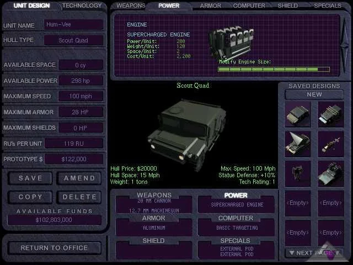The width and height of the screenshot is (353, 265).
Task: Create a New saved design
Action: pyautogui.click(x=314, y=94)
